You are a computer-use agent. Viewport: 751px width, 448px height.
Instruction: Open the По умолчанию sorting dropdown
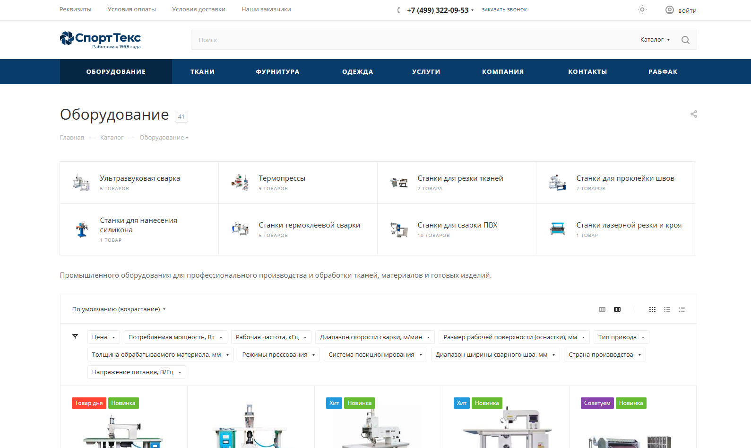(x=119, y=309)
